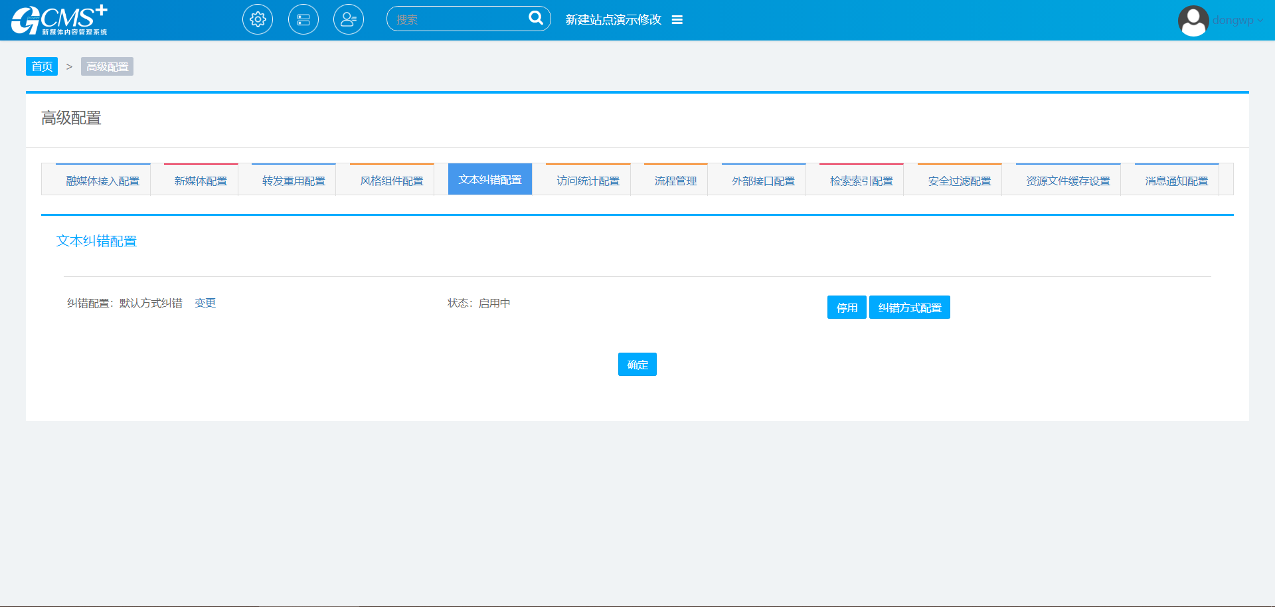Open 纠错方式配置 button
This screenshot has width=1275, height=607.
tap(909, 307)
